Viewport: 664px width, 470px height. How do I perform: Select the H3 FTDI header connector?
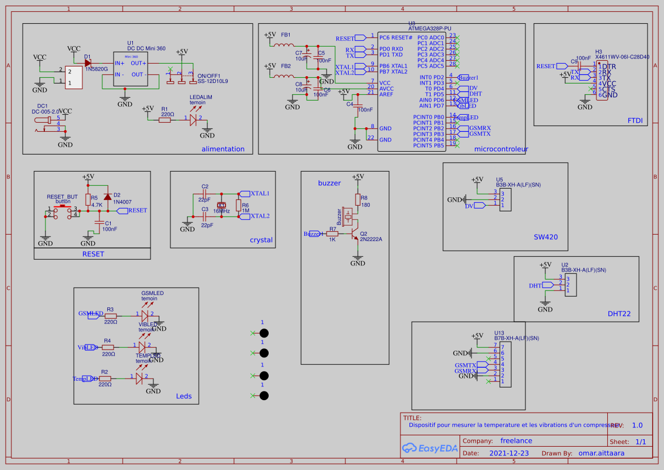[x=602, y=81]
